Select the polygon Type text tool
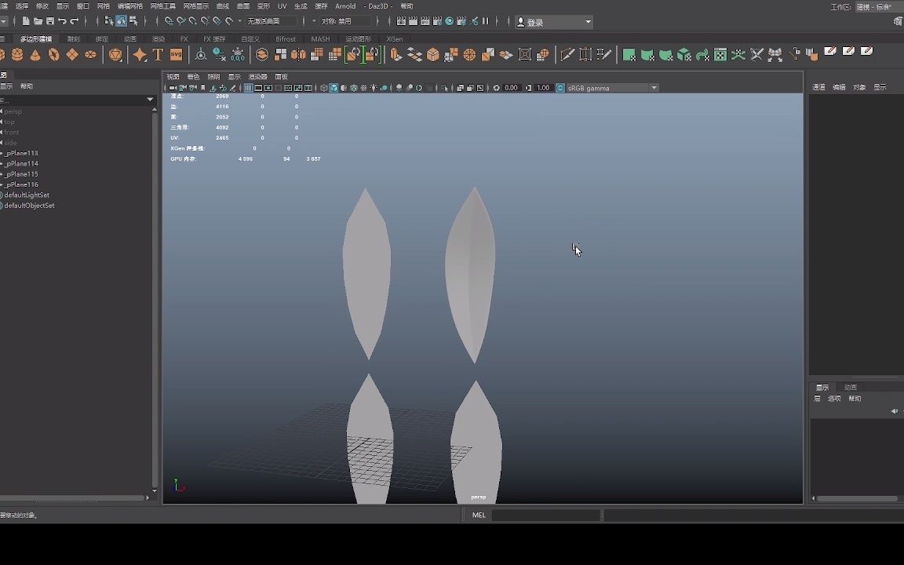This screenshot has height=565, width=904. coord(158,55)
